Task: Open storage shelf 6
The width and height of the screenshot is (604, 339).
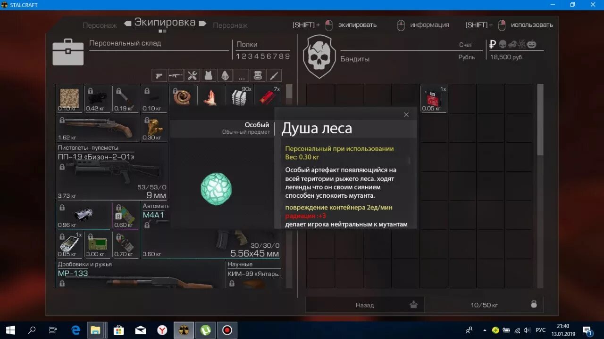Action: click(268, 56)
